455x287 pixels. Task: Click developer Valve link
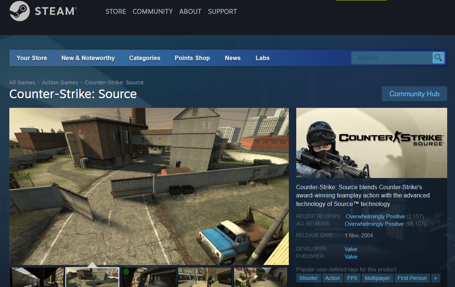(x=351, y=249)
